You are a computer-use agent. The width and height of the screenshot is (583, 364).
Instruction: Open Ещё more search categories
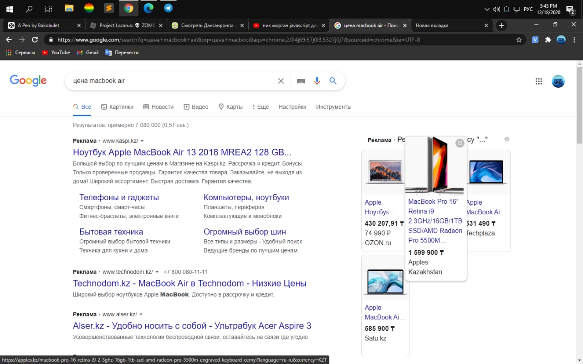click(x=260, y=107)
